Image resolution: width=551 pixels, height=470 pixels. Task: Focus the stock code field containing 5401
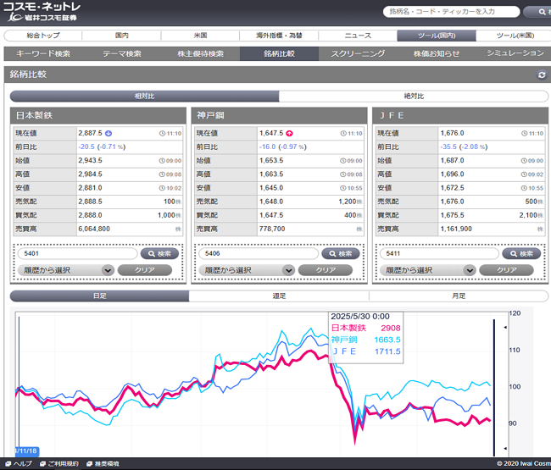click(78, 253)
